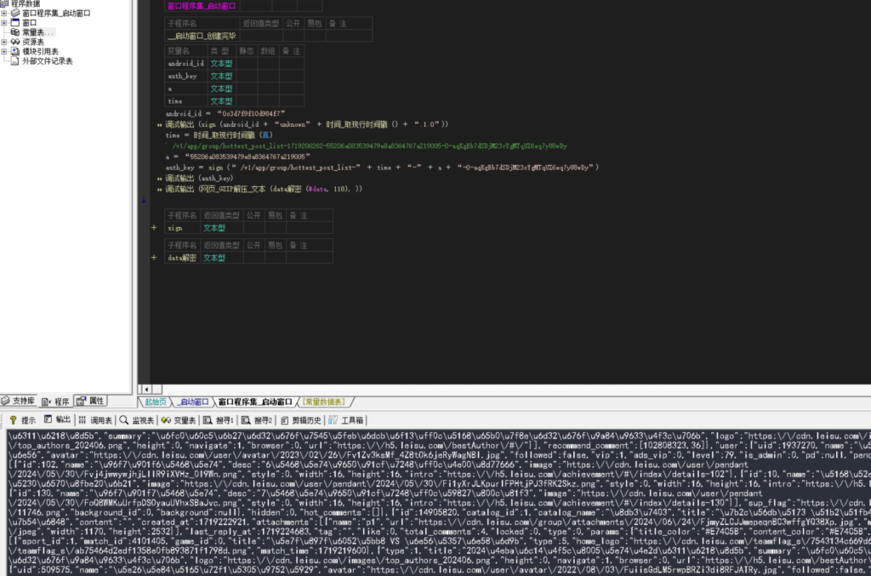Switch to the 属性 panel tab

(x=90, y=401)
